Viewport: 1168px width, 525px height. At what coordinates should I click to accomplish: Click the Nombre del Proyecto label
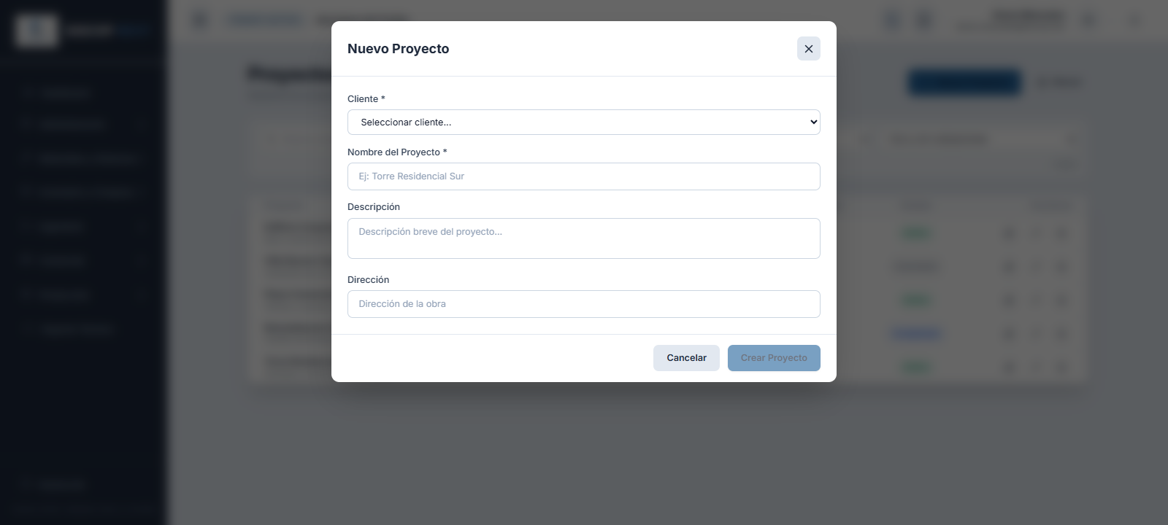pyautogui.click(x=397, y=152)
